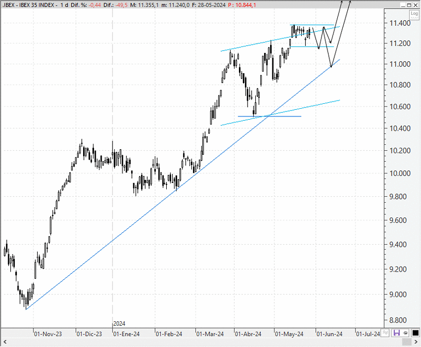Click the 01-Mar-24 date axis label
The image size is (421, 347).
pos(210,334)
